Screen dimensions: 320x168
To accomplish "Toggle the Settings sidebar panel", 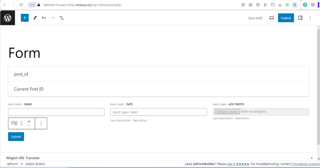I will (300, 18).
